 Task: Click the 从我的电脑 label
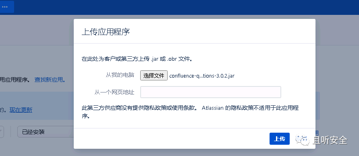[120, 75]
